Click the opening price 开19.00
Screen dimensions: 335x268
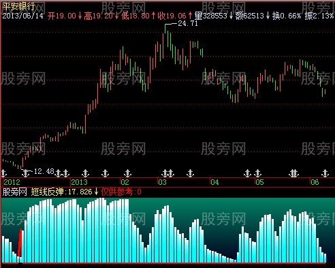[62, 16]
